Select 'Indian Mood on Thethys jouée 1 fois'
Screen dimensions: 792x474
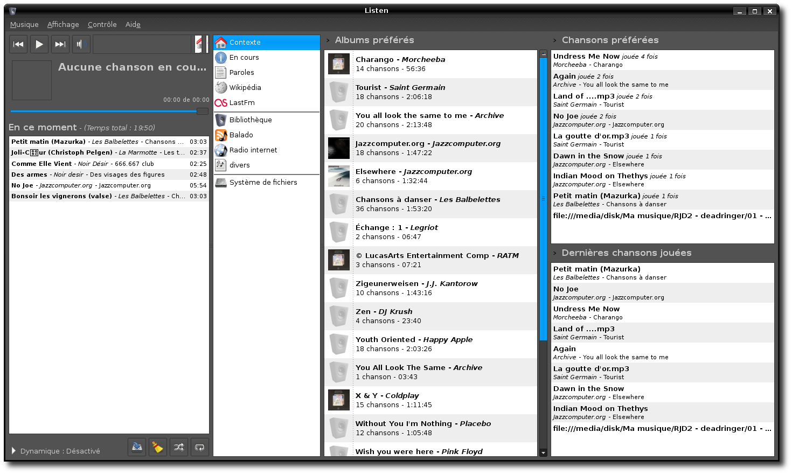tap(663, 180)
